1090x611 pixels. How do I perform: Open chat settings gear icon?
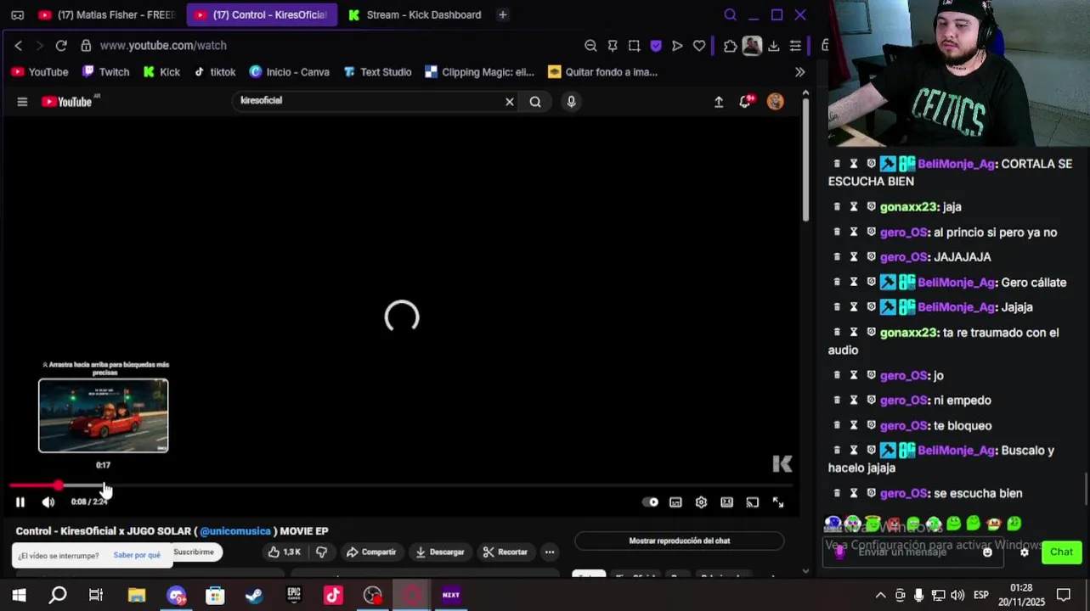tap(1024, 552)
